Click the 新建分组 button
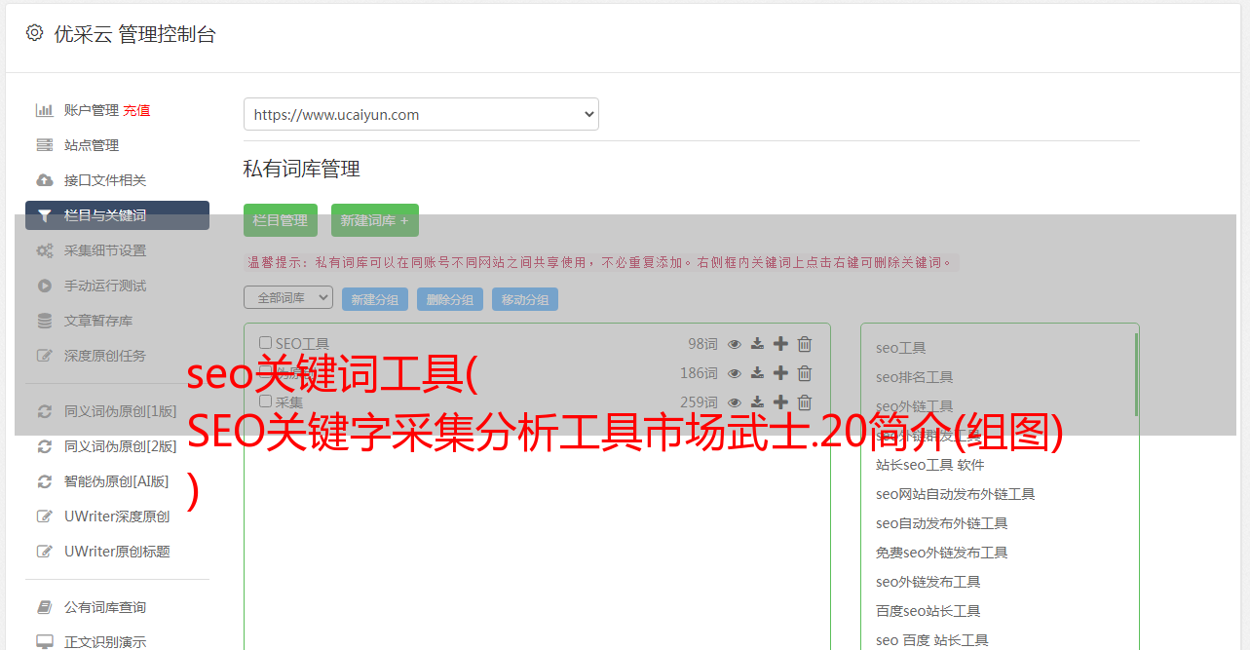The height and width of the screenshot is (650, 1250). click(x=375, y=299)
